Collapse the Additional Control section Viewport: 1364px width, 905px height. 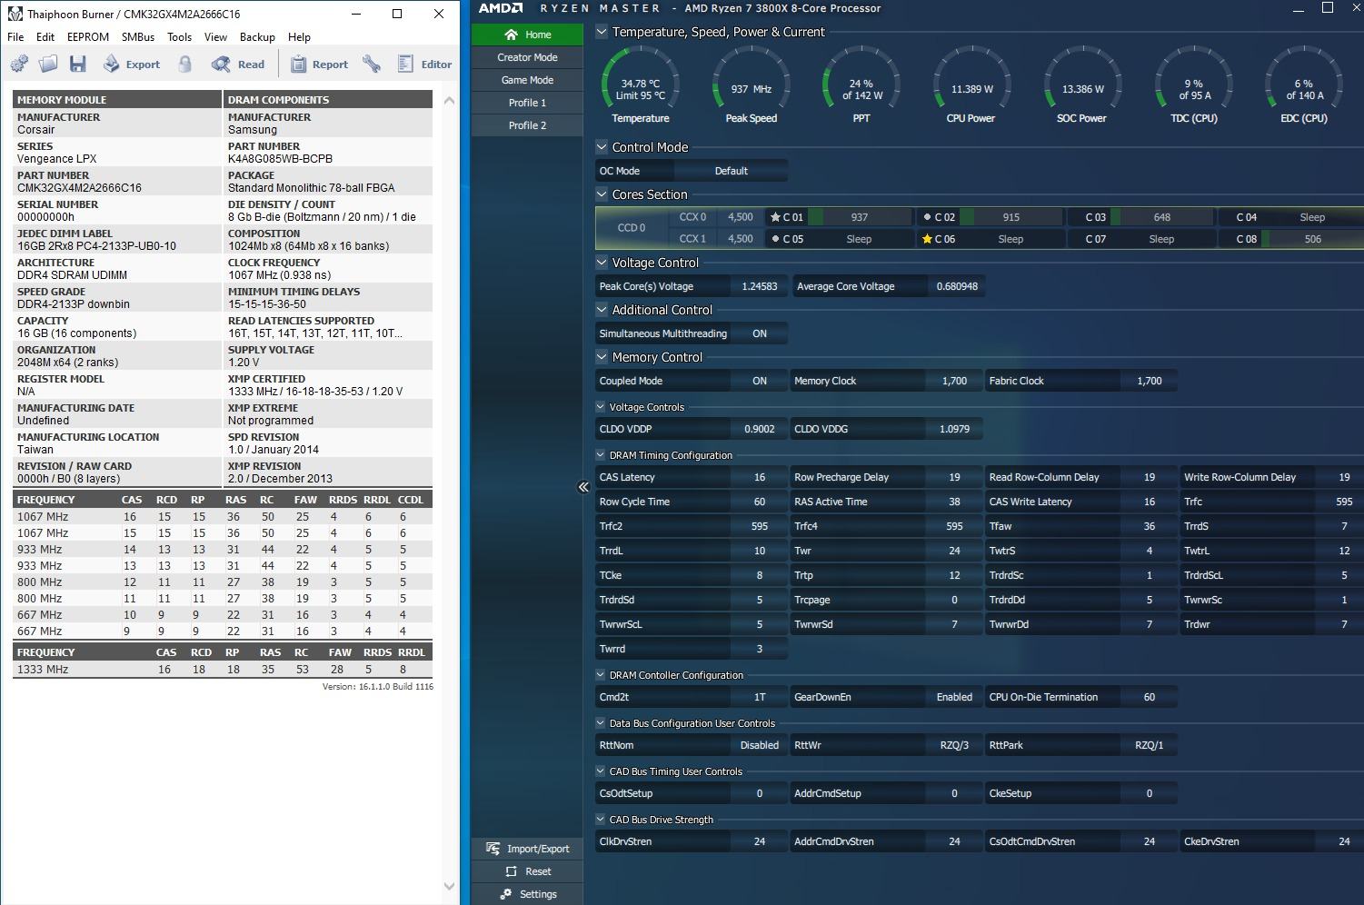[x=602, y=310]
